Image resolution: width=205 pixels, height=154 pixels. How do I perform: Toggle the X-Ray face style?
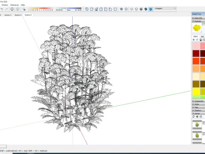pos(121,9)
